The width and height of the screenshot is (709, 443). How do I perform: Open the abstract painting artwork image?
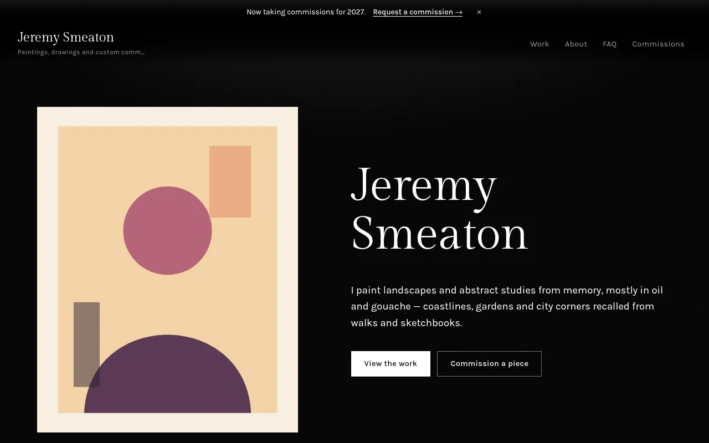[x=167, y=270]
